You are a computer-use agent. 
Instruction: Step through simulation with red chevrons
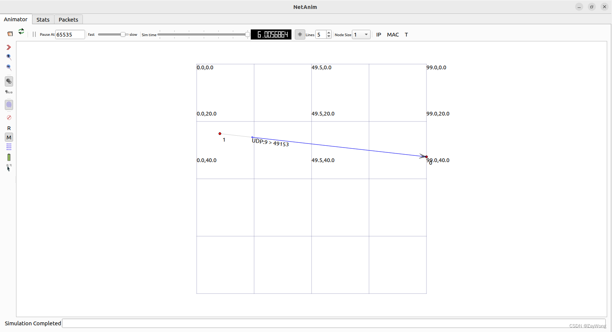coord(9,47)
